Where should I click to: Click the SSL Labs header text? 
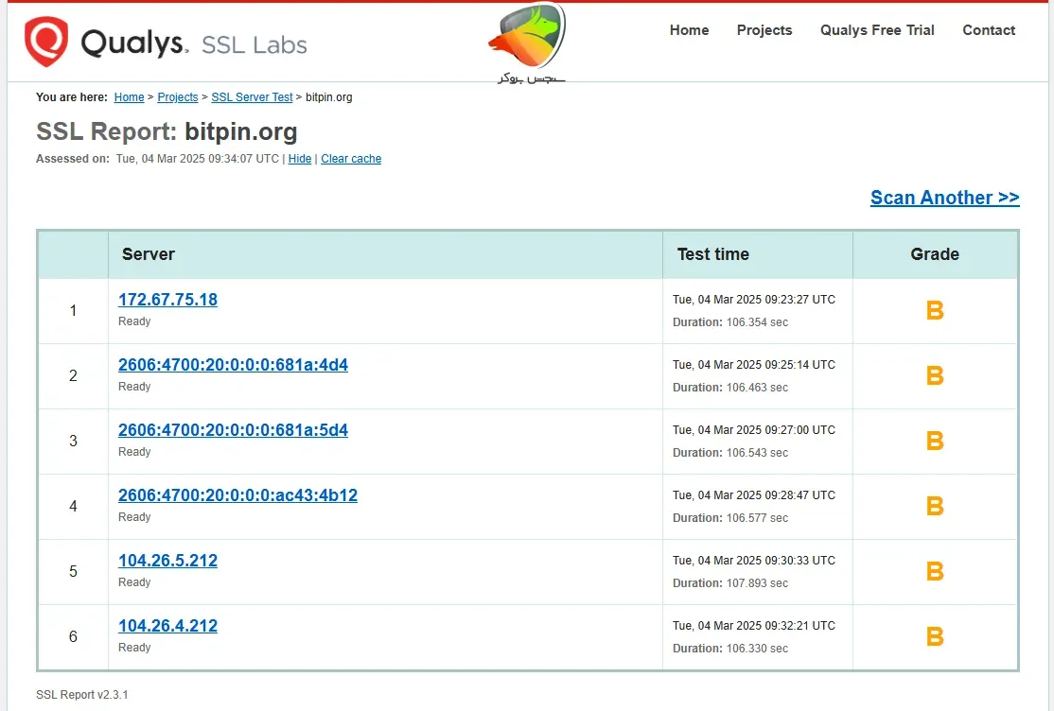[255, 45]
